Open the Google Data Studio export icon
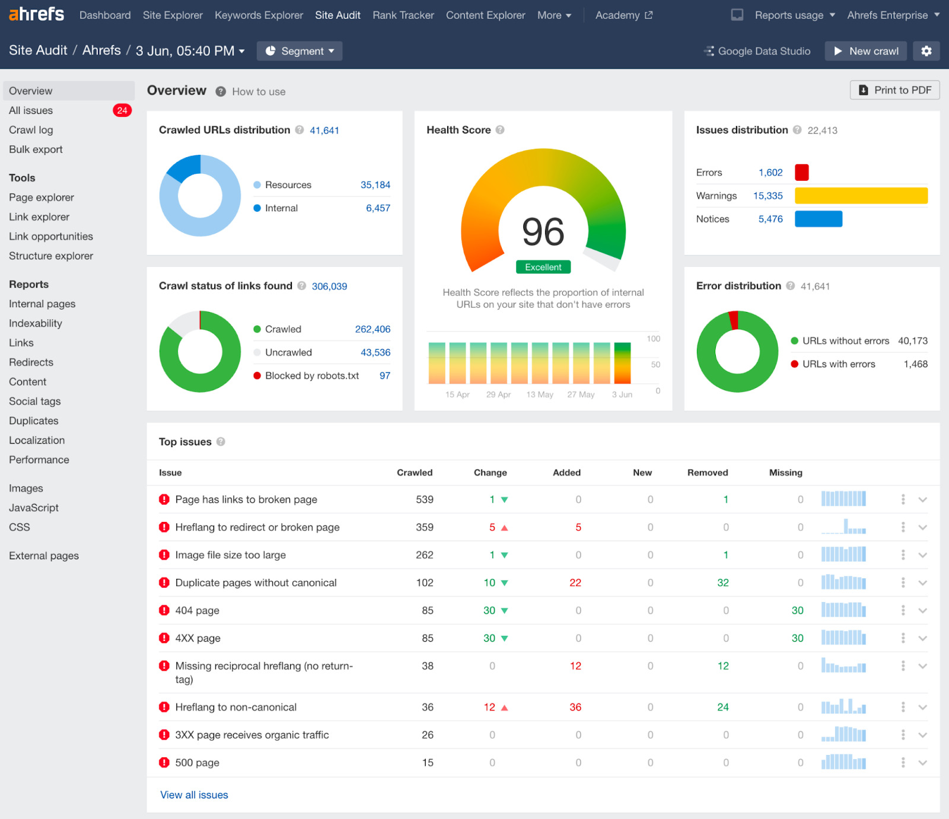This screenshot has width=949, height=819. click(709, 51)
